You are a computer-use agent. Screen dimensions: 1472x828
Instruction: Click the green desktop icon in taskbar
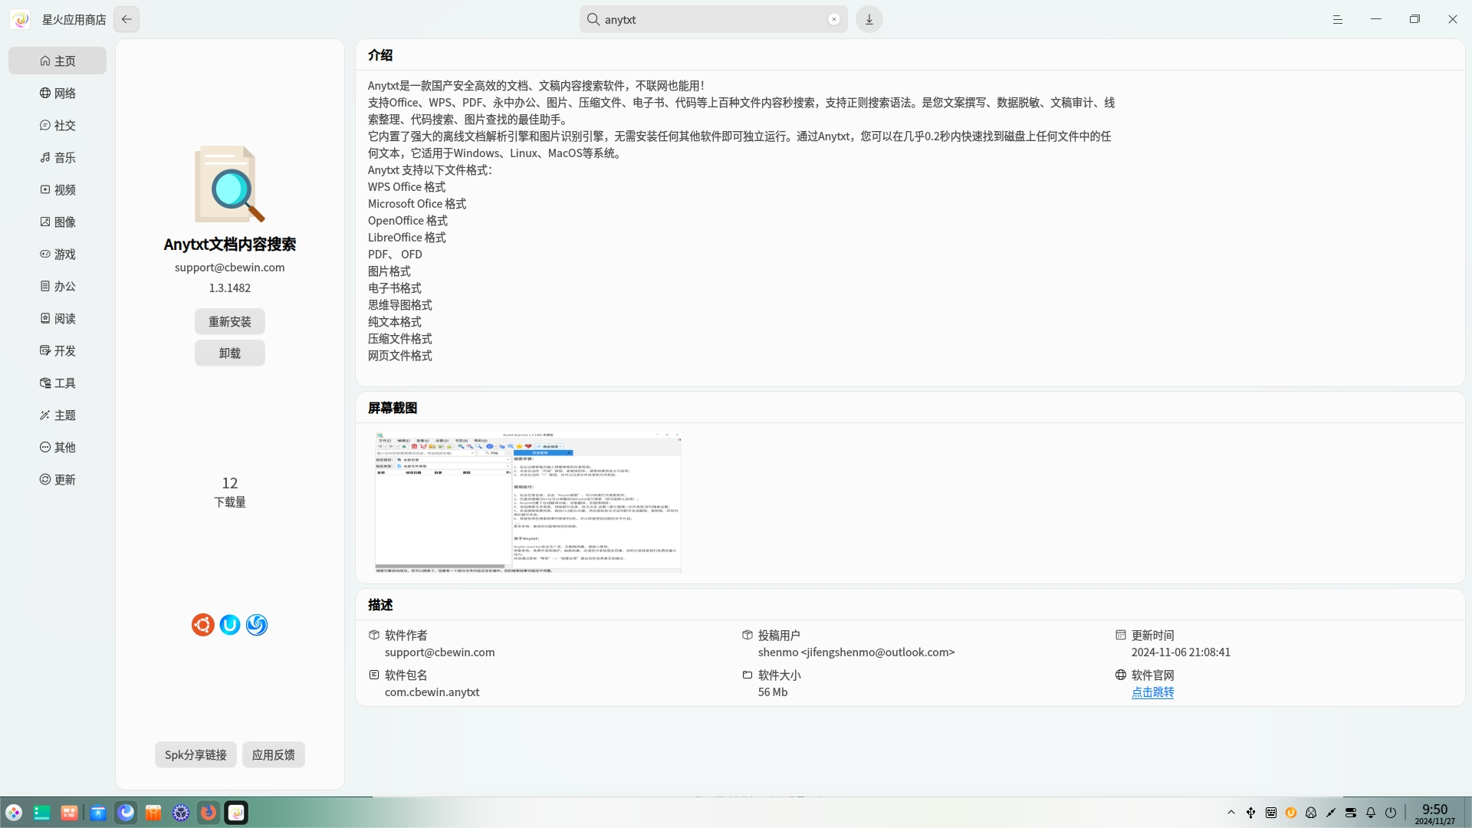(x=41, y=813)
